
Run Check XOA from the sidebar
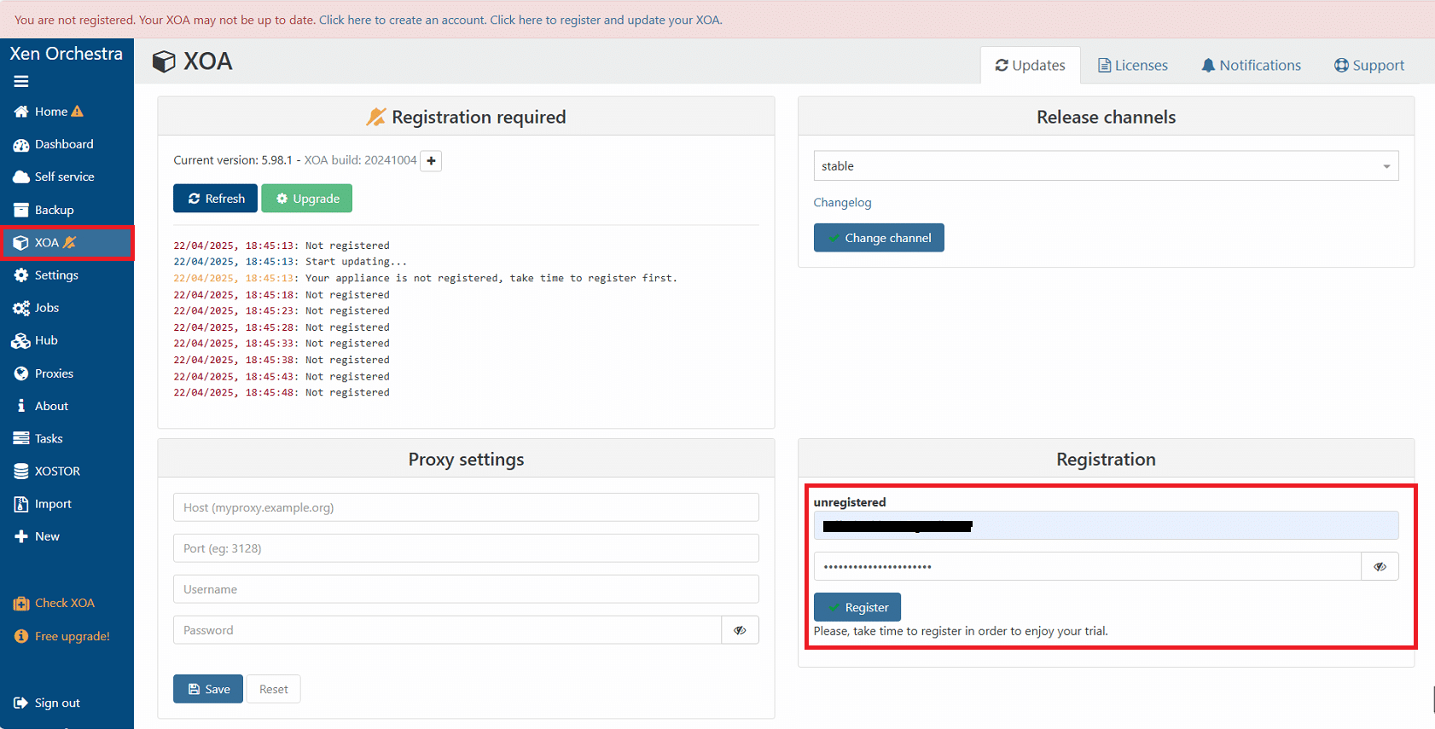click(67, 604)
